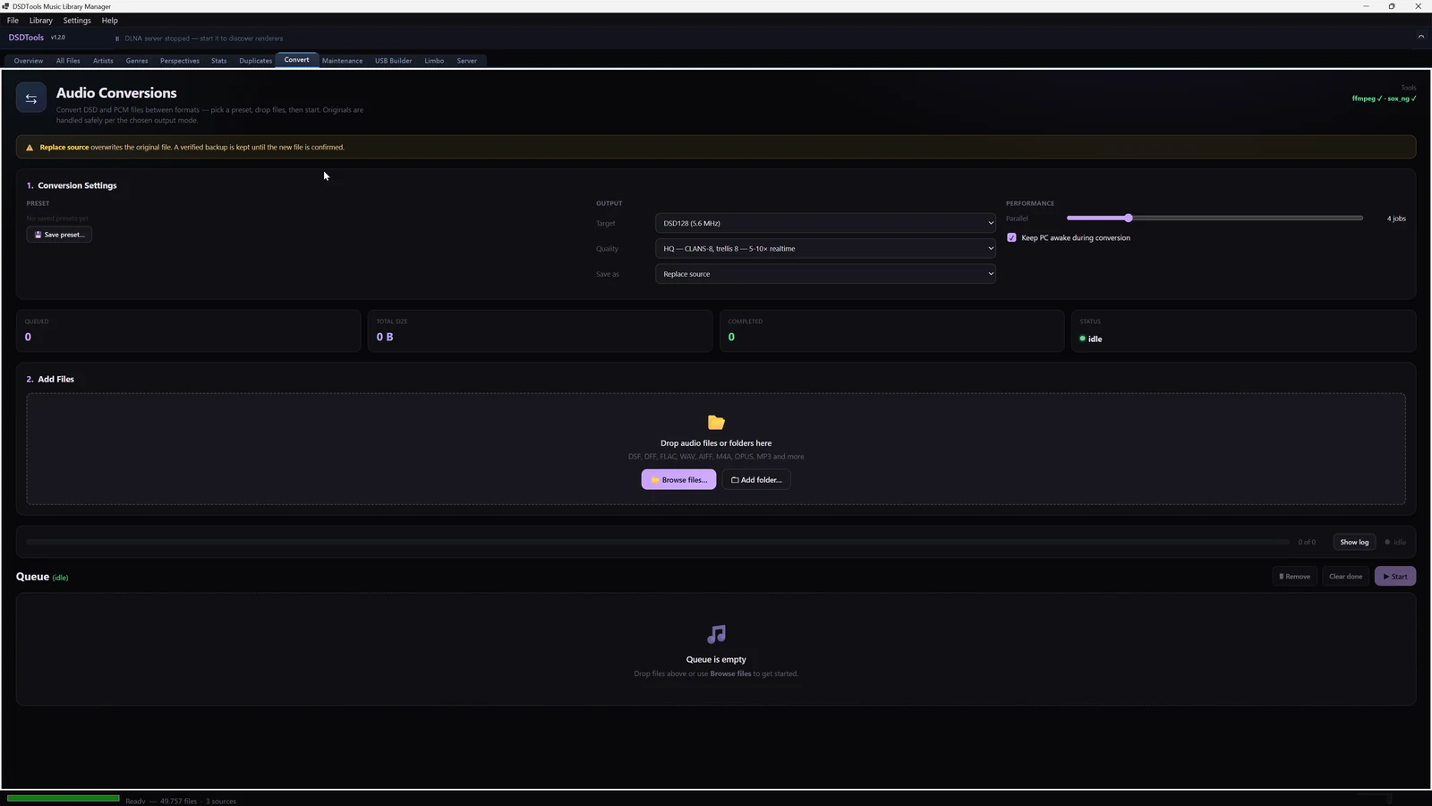This screenshot has height=806, width=1432.
Task: Click the music note icon in the empty queue
Action: (716, 634)
